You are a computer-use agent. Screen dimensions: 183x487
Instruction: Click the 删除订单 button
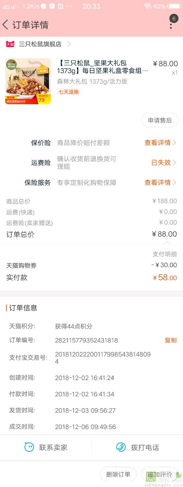coord(118,474)
